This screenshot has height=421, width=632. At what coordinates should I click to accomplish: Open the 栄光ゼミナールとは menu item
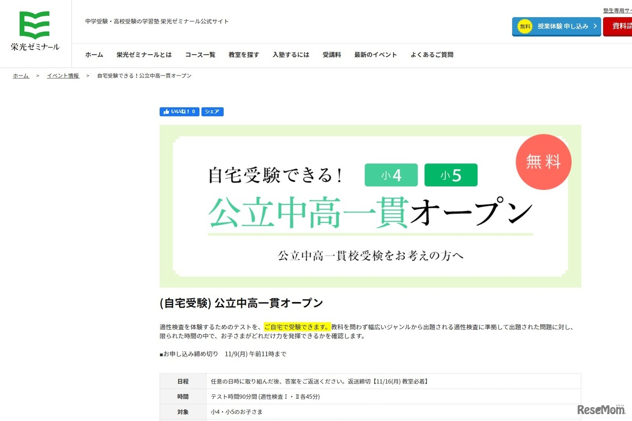tap(144, 55)
